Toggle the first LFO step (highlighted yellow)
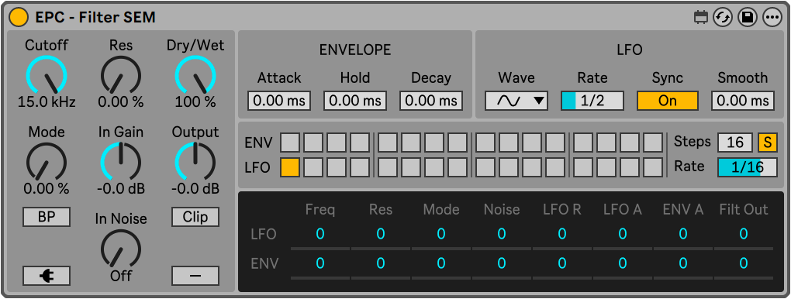 tap(290, 167)
